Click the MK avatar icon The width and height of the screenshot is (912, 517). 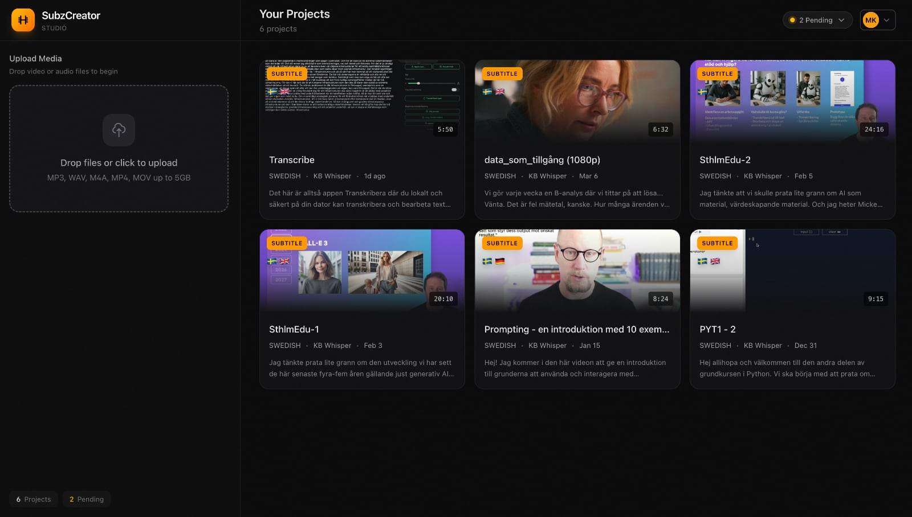870,20
